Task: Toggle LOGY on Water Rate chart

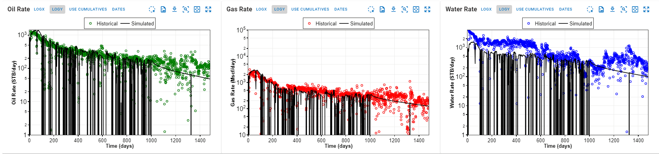Action: [505, 9]
